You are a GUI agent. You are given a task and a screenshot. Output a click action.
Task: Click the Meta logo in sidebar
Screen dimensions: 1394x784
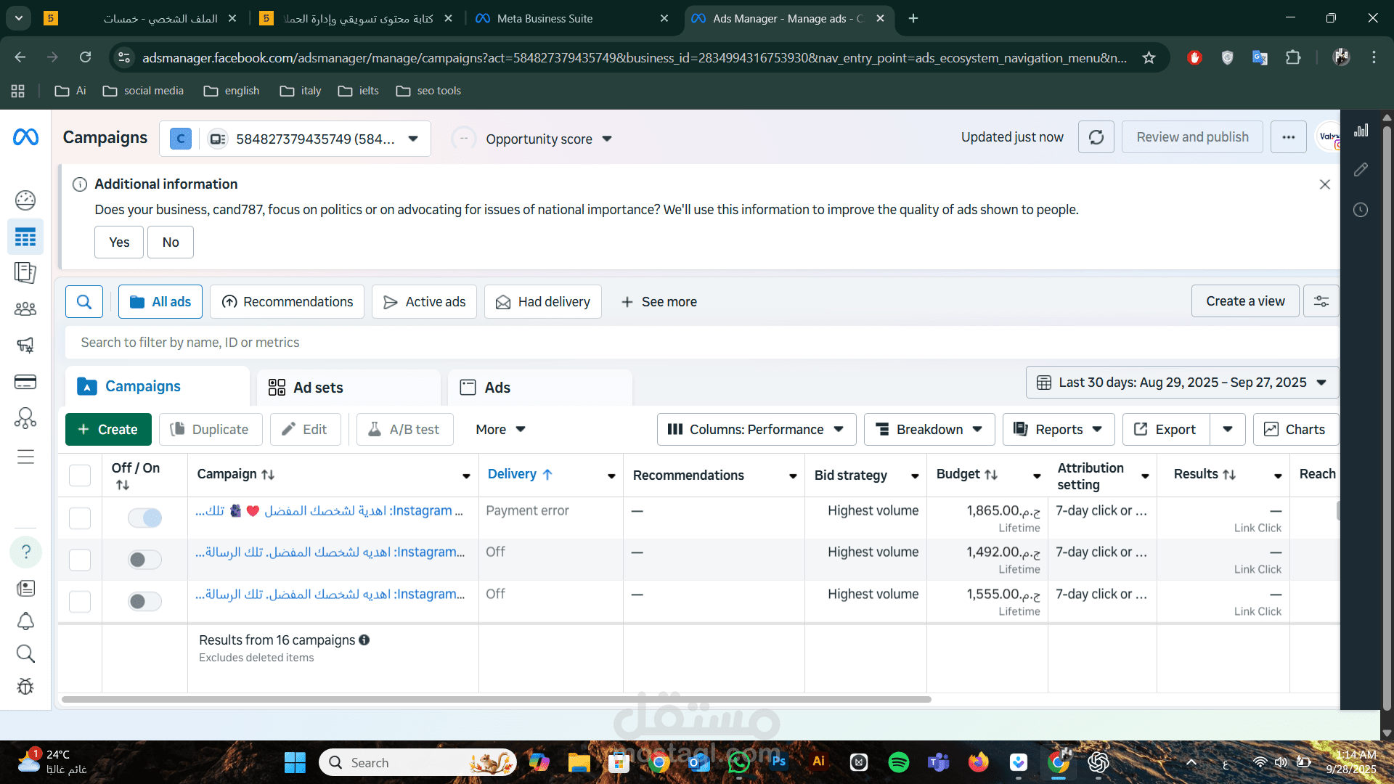click(x=25, y=137)
